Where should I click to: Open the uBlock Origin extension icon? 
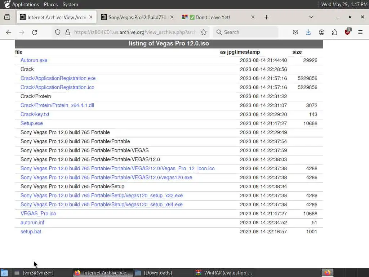[x=348, y=32]
